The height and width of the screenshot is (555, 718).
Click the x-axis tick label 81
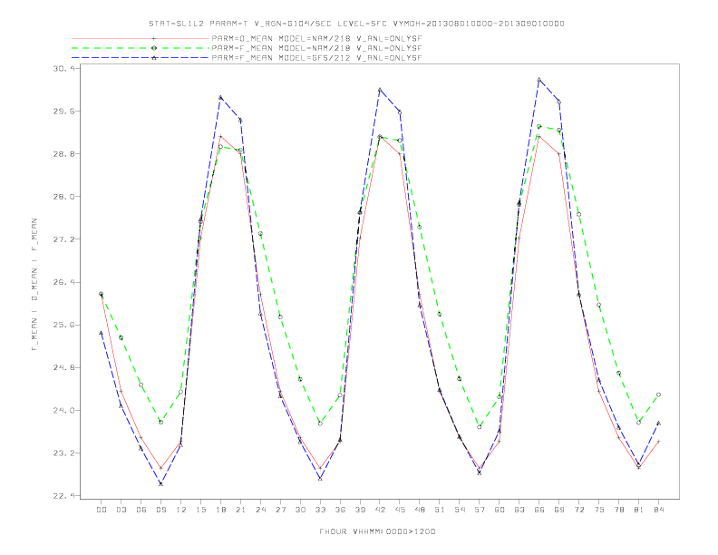point(639,510)
